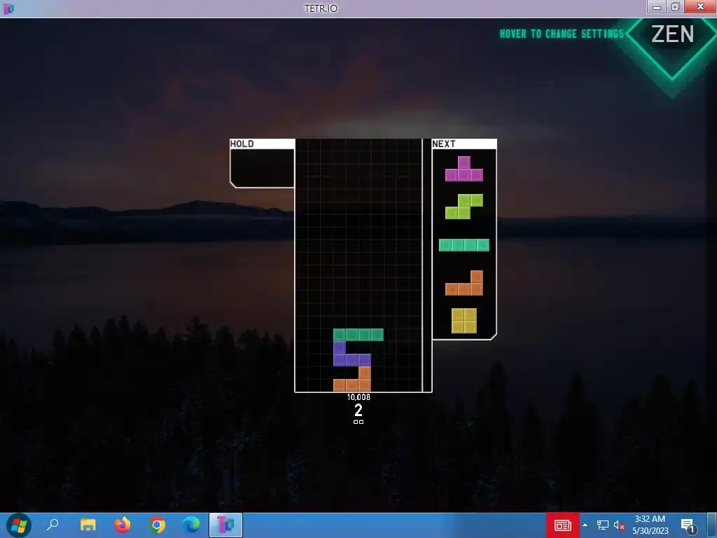The height and width of the screenshot is (538, 717).
Task: Launch Firefox from the taskbar
Action: [x=122, y=525]
